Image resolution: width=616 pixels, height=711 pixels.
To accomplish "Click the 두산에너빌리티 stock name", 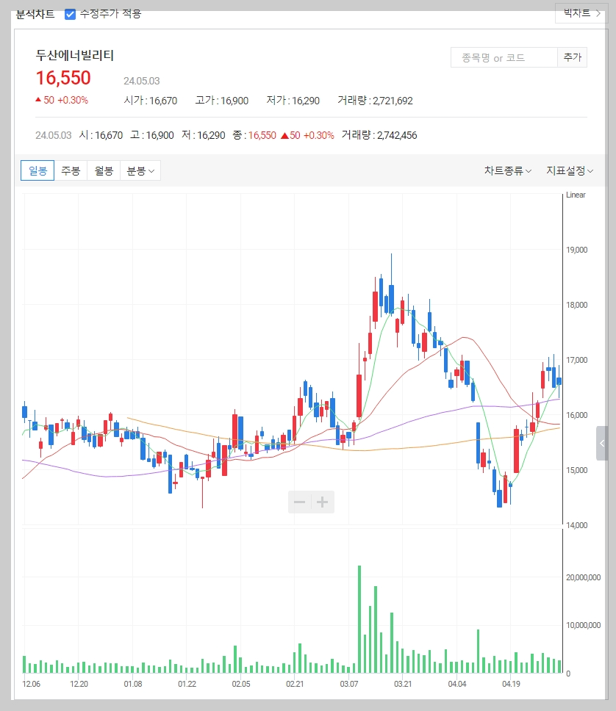I will [x=75, y=55].
